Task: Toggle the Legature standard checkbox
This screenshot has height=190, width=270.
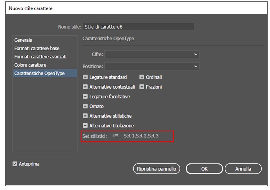Action: [85, 77]
